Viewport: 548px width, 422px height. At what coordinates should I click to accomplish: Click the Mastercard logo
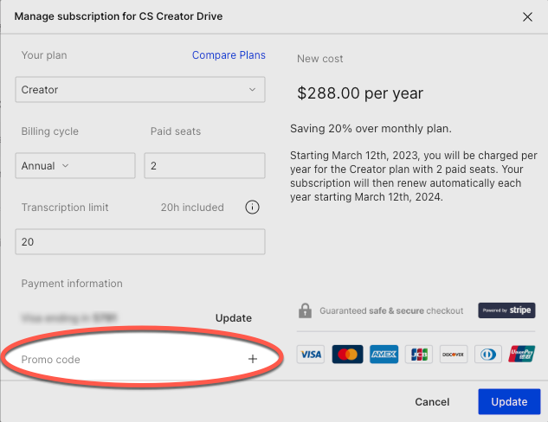pyautogui.click(x=347, y=354)
